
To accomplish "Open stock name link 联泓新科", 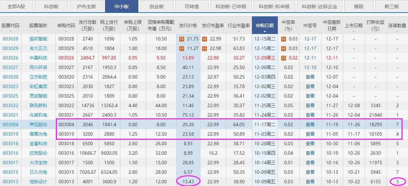I will pyautogui.click(x=38, y=106).
